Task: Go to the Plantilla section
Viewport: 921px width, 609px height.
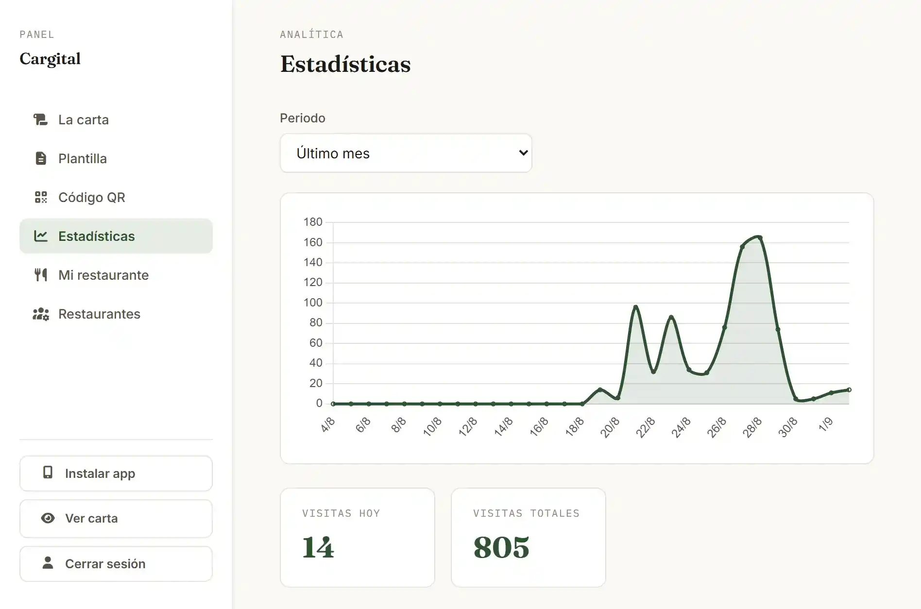Action: tap(116, 158)
